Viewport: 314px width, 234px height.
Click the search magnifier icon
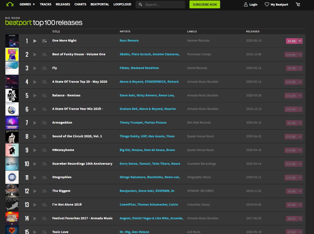pos(141,5)
